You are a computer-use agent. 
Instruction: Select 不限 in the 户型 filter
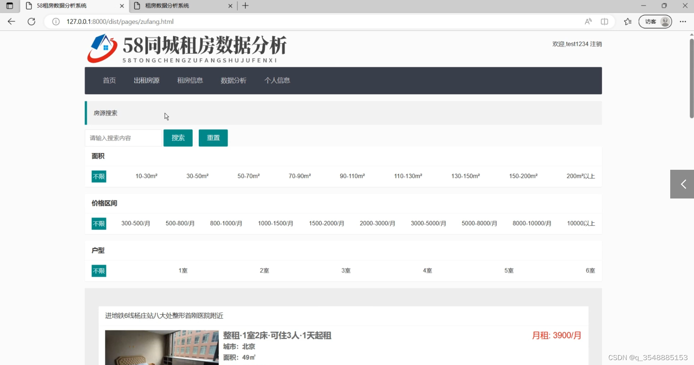(99, 271)
